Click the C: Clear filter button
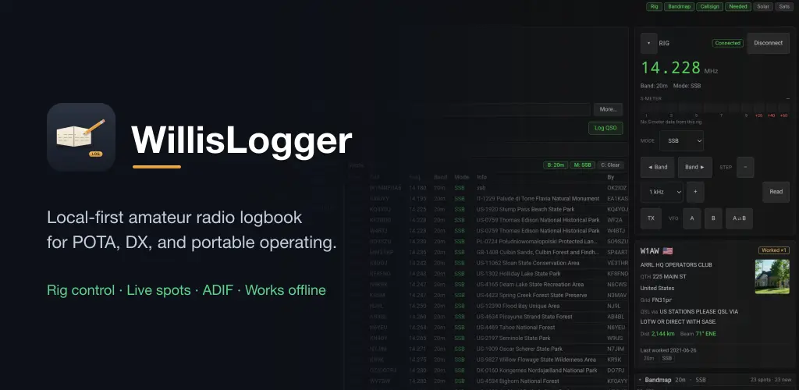Image resolution: width=799 pixels, height=390 pixels. (610, 165)
